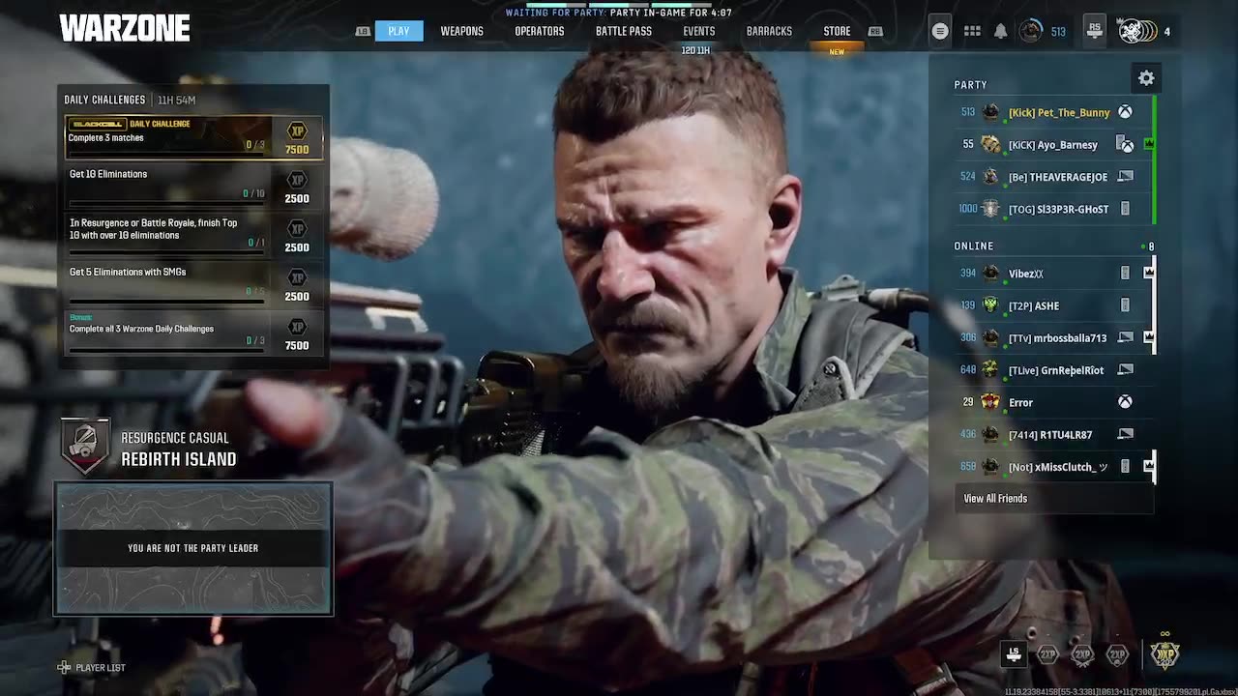Go to the BATTLE PASS tab
The width and height of the screenshot is (1238, 696).
pyautogui.click(x=624, y=31)
